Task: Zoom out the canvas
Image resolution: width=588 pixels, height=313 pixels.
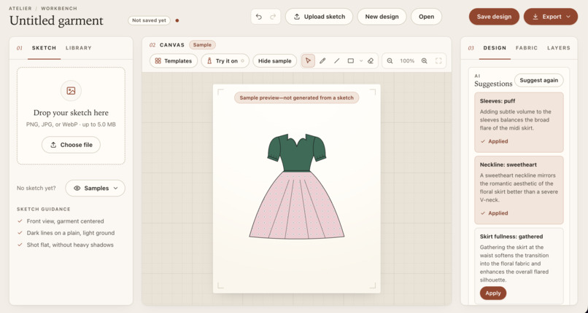Action: (390, 61)
